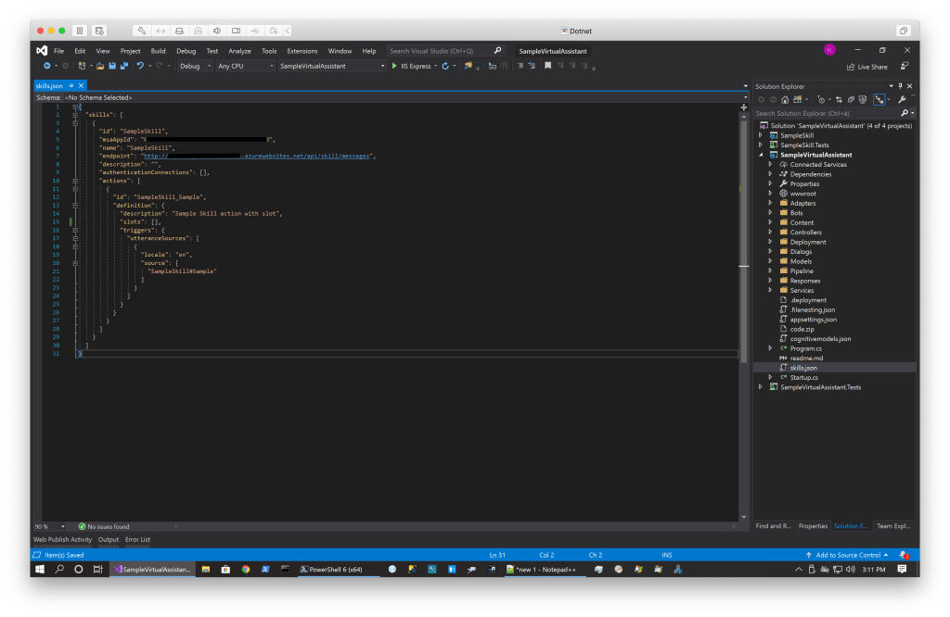950x617 pixels.
Task: Click the bookmark icon in toolbar
Action: pos(548,67)
